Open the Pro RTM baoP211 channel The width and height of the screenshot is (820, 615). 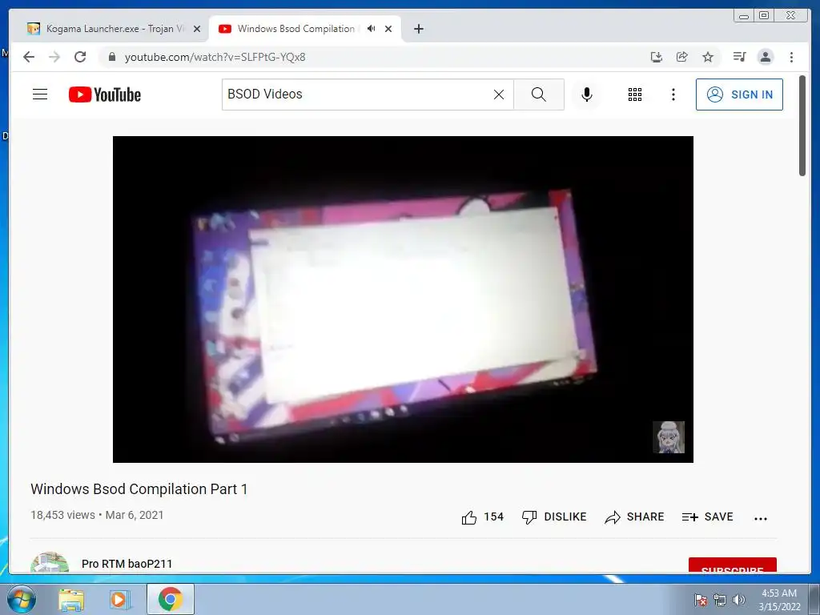click(127, 564)
